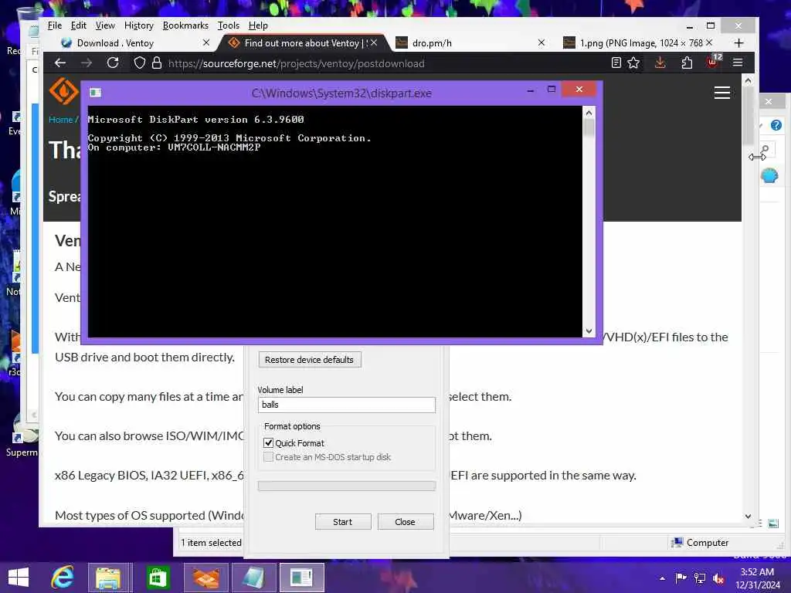Open uBlock extension with badge 12

pyautogui.click(x=714, y=62)
